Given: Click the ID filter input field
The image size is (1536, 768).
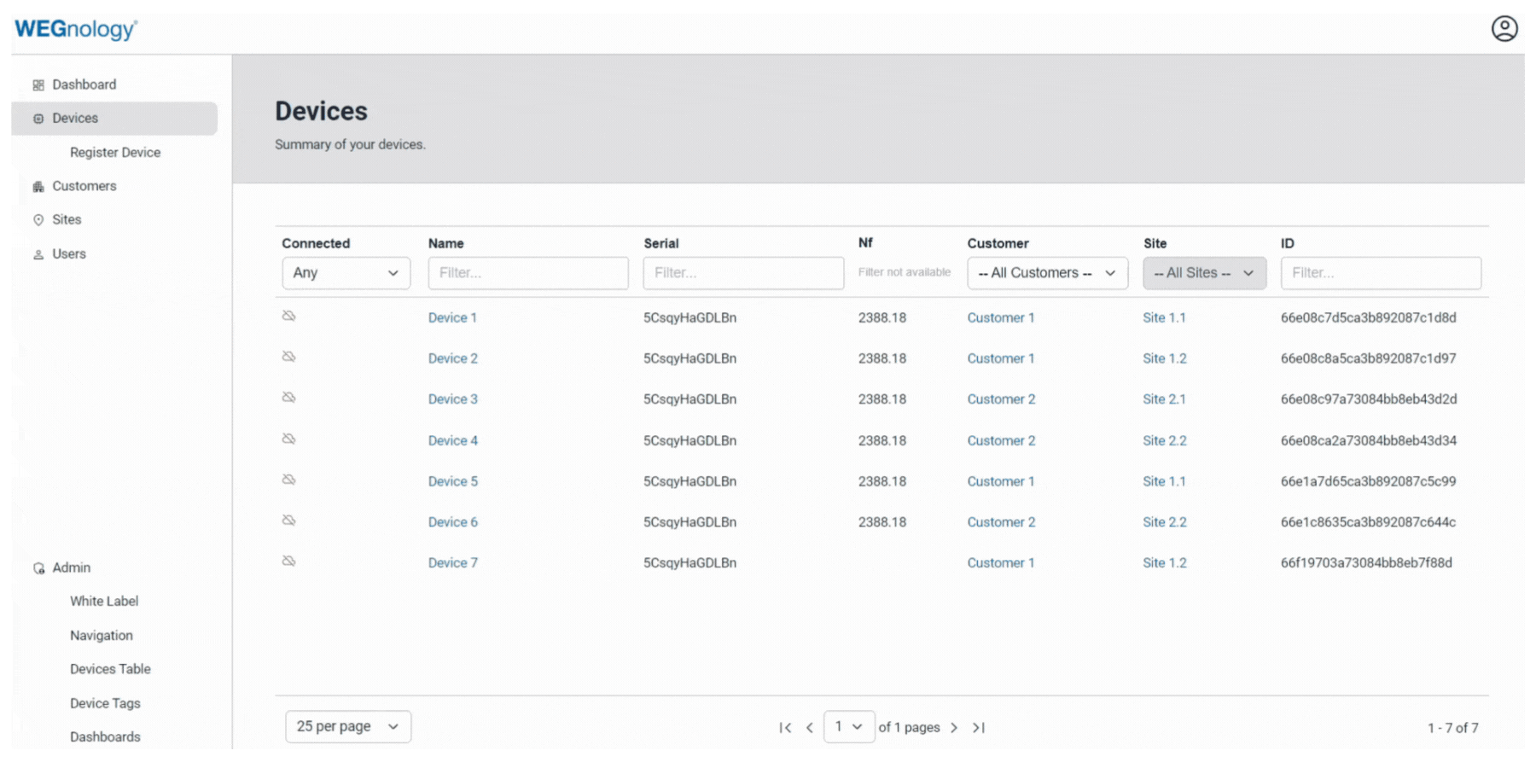Looking at the screenshot, I should (1380, 273).
